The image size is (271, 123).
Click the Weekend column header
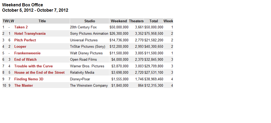(x=119, y=21)
